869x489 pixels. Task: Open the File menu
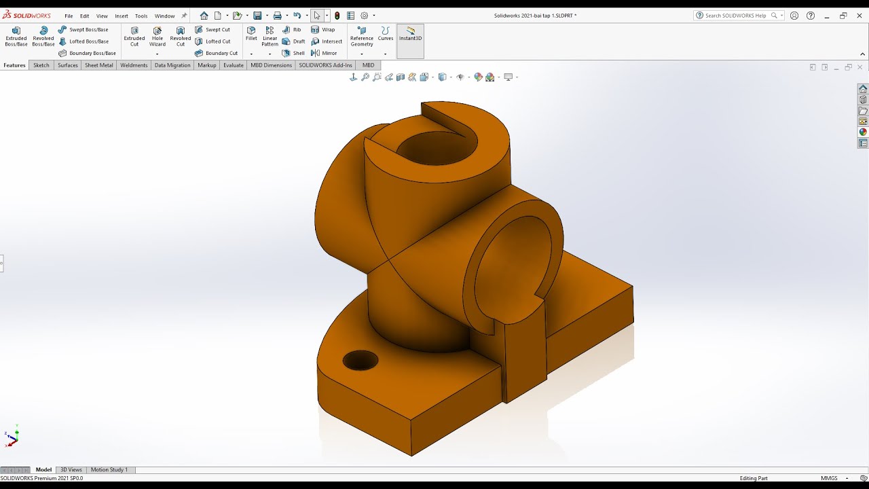click(x=69, y=16)
